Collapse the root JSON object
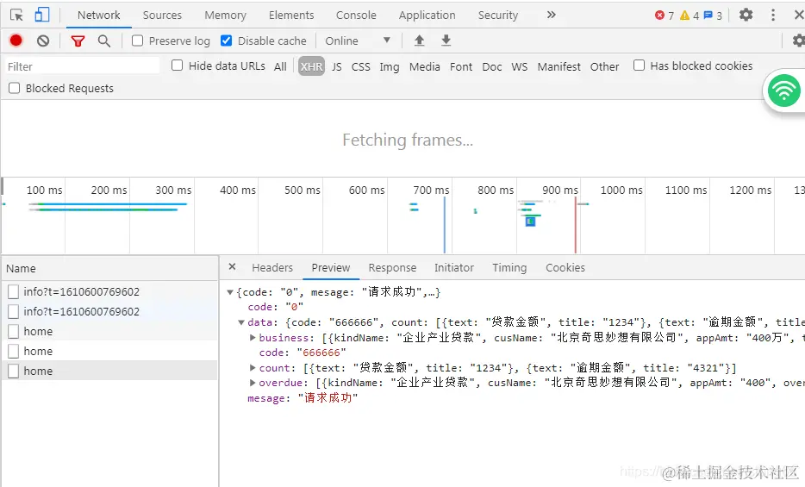The height and width of the screenshot is (487, 805). pos(230,292)
